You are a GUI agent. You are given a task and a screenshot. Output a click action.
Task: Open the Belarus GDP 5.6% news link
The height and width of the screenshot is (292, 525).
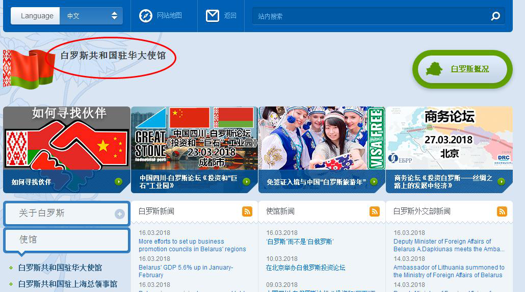tap(186, 271)
